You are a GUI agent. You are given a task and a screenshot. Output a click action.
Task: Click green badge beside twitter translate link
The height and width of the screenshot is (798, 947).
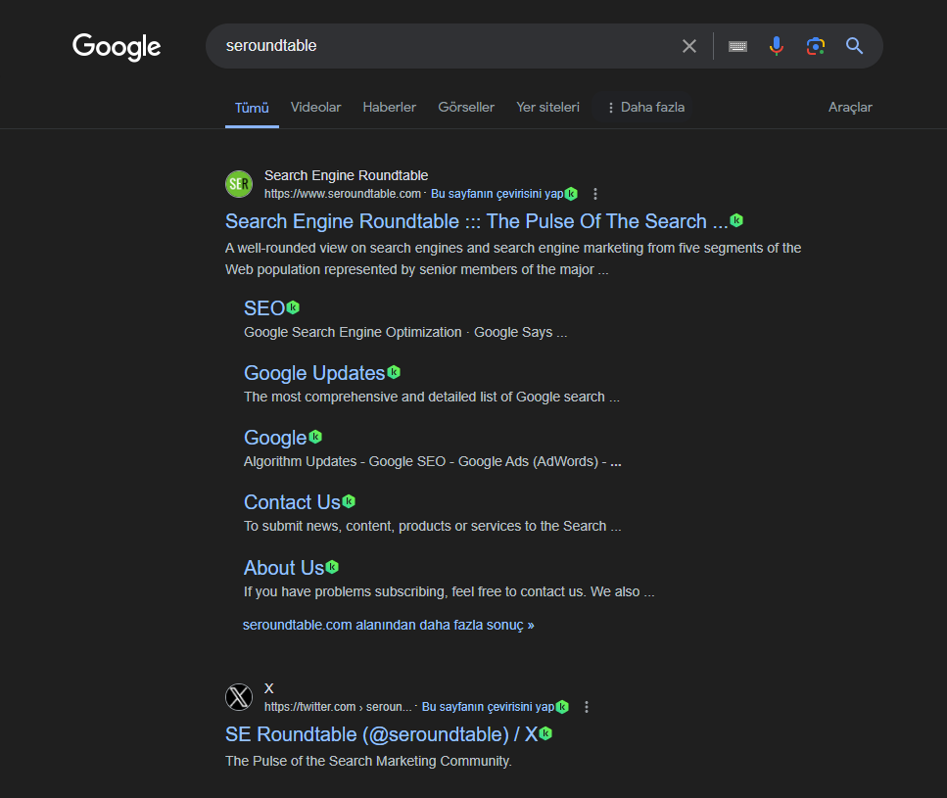(562, 707)
